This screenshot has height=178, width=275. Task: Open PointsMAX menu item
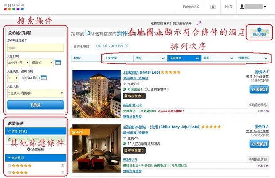(x=191, y=7)
